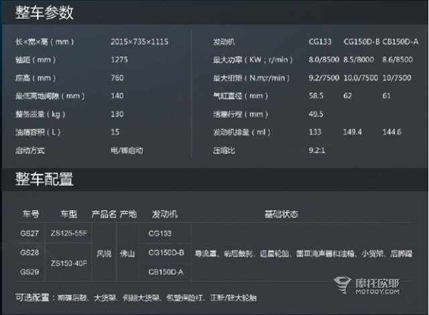This screenshot has height=315, width=429.
Task: Click the 压缩比 label
Action: (x=224, y=150)
